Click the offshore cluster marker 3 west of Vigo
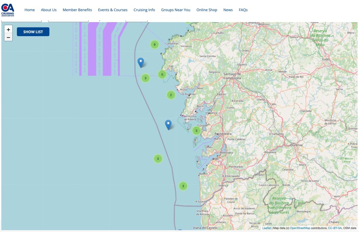 click(x=158, y=158)
